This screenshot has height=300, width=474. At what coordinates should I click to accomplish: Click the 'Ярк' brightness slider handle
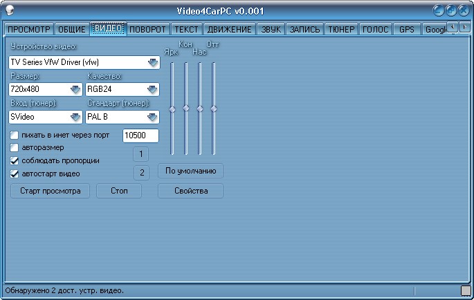coord(172,109)
